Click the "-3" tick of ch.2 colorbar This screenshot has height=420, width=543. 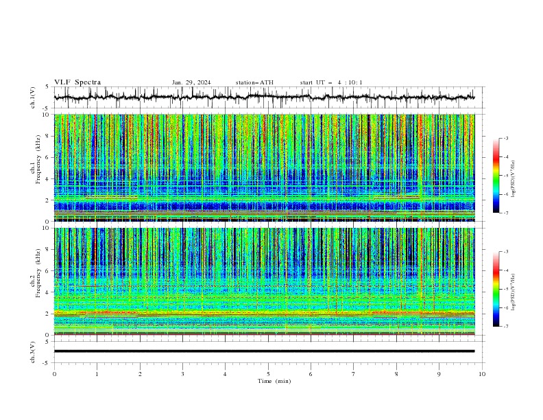pyautogui.click(x=506, y=252)
